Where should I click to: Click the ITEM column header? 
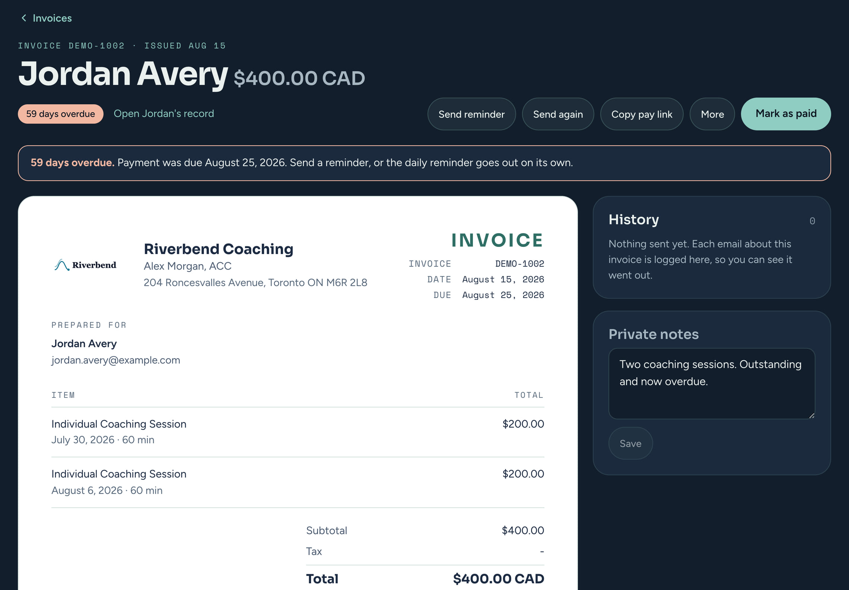pyautogui.click(x=63, y=395)
